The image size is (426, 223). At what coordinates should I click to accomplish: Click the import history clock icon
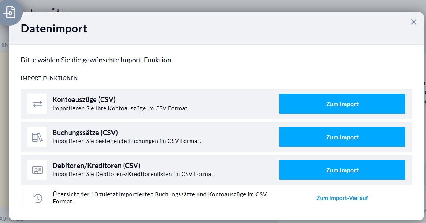pos(38,198)
